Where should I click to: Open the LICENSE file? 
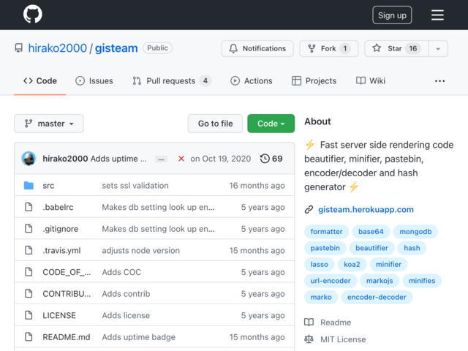59,315
